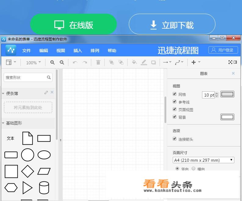Click the trash delete icon

click(98, 62)
